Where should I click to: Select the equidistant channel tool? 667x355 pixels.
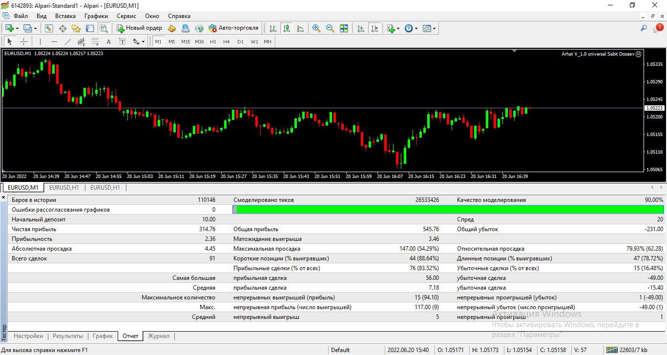click(x=81, y=41)
